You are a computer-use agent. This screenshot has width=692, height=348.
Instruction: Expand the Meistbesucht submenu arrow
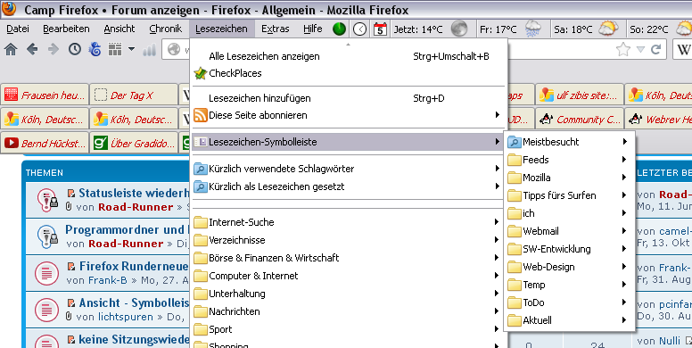pos(625,142)
